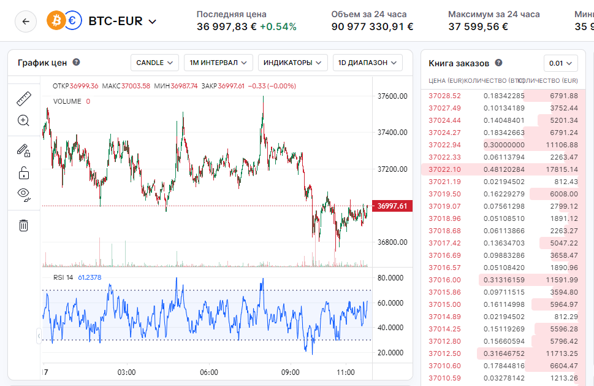The height and width of the screenshot is (386, 594).
Task: Select order book row at 37015.00
Action: click(503, 304)
